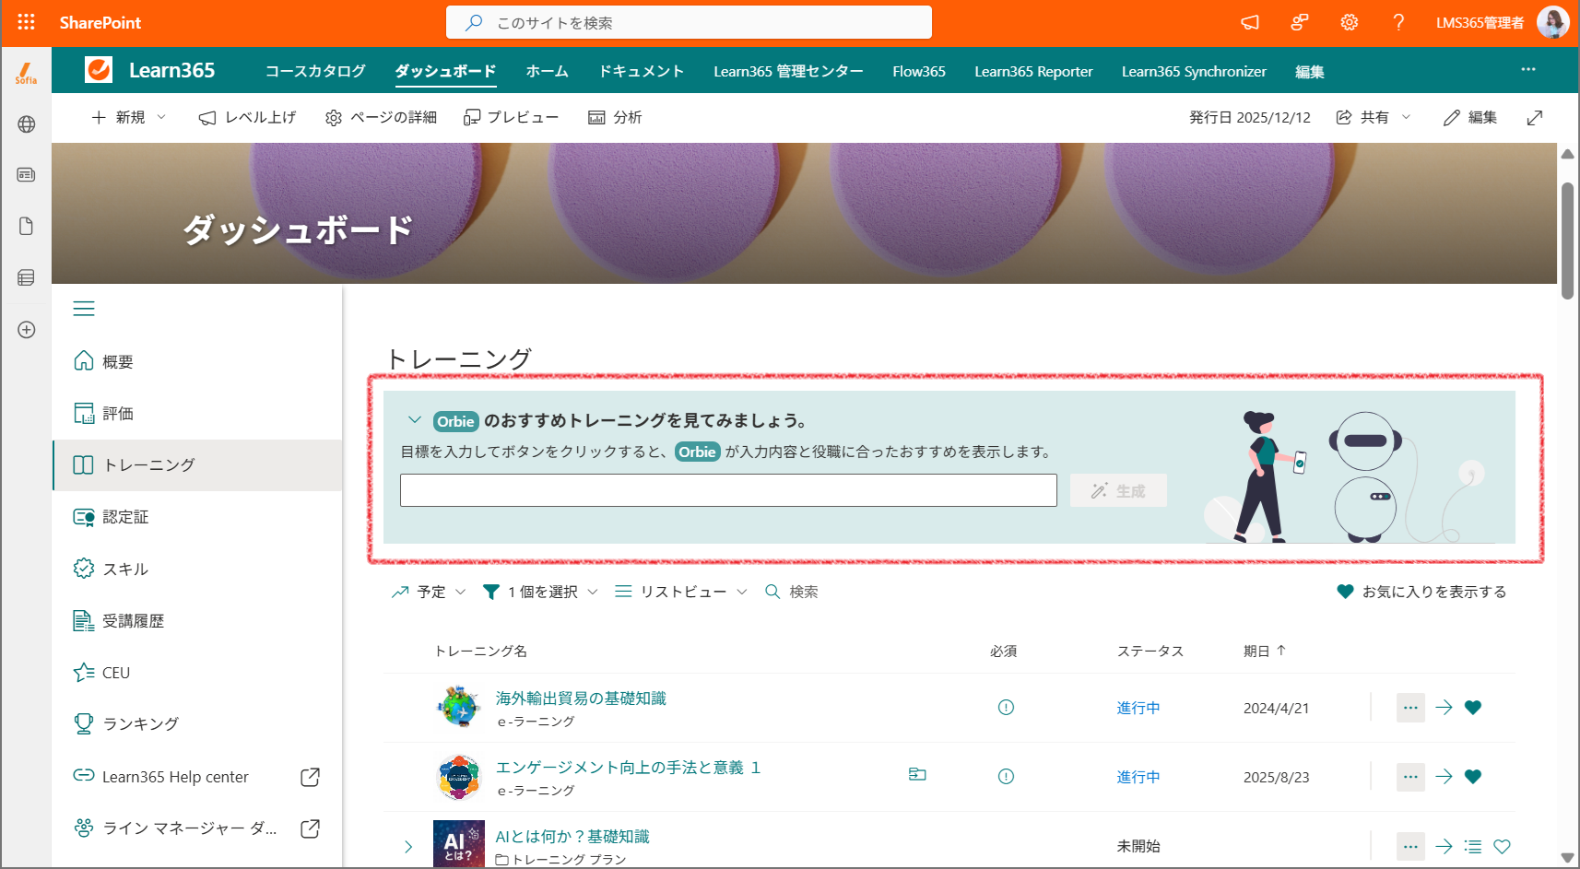Open the 1 個を選択 filter dropdown
This screenshot has height=869, width=1580.
click(x=541, y=592)
